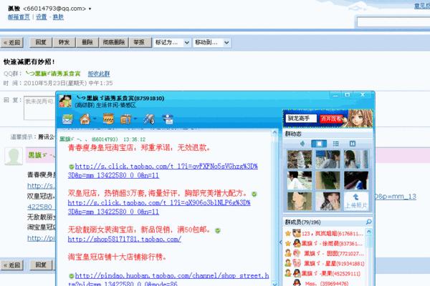This screenshot has width=430, height=286.
Task: Open the girl-covering-mouth photo thumbnail
Action: [x=328, y=201]
